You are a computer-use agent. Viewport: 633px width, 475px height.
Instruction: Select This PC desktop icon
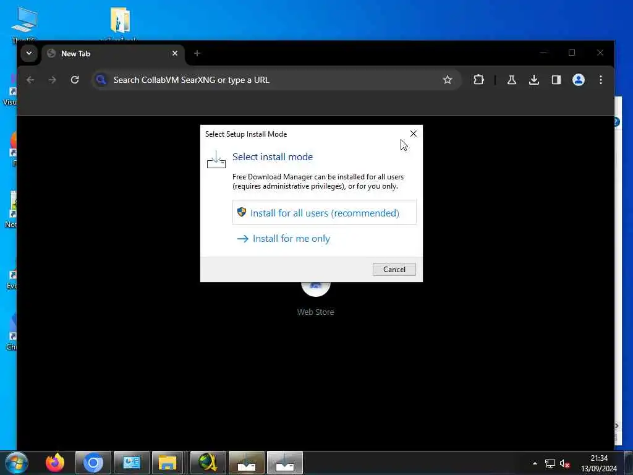tap(24, 24)
